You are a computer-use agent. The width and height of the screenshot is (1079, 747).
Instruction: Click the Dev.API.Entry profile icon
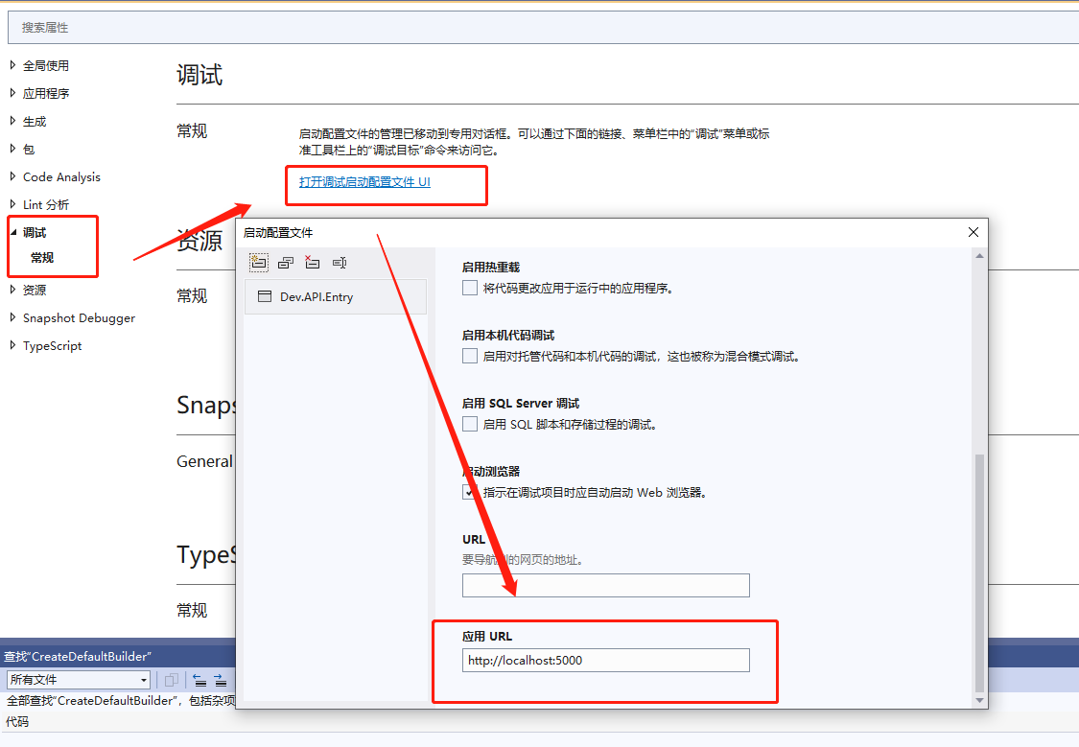(265, 296)
